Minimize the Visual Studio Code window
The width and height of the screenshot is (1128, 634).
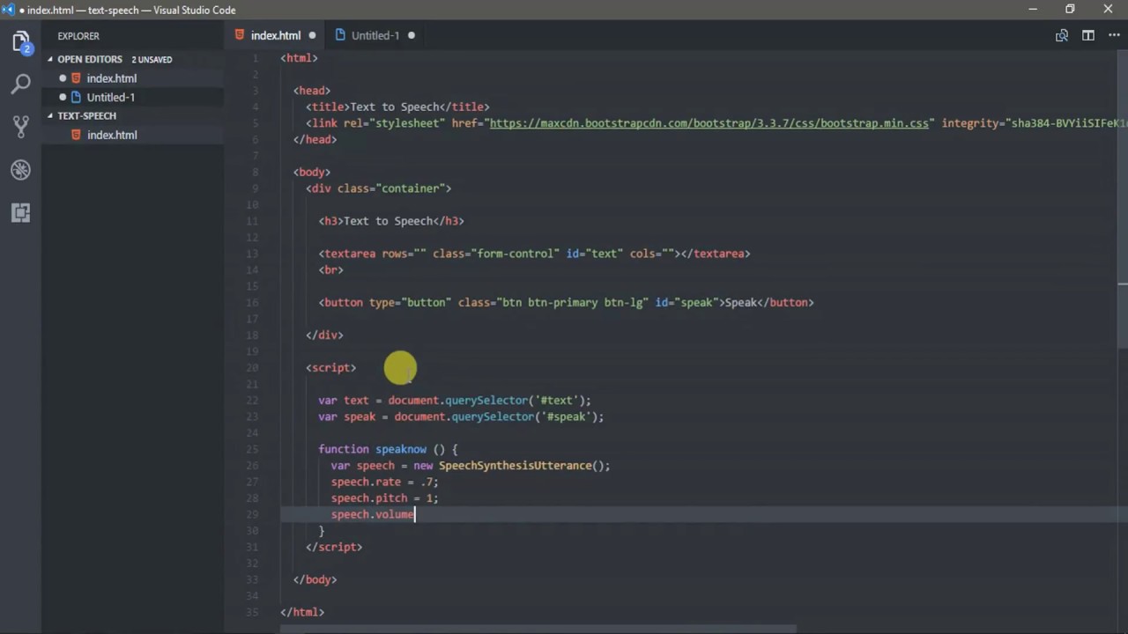(1032, 10)
